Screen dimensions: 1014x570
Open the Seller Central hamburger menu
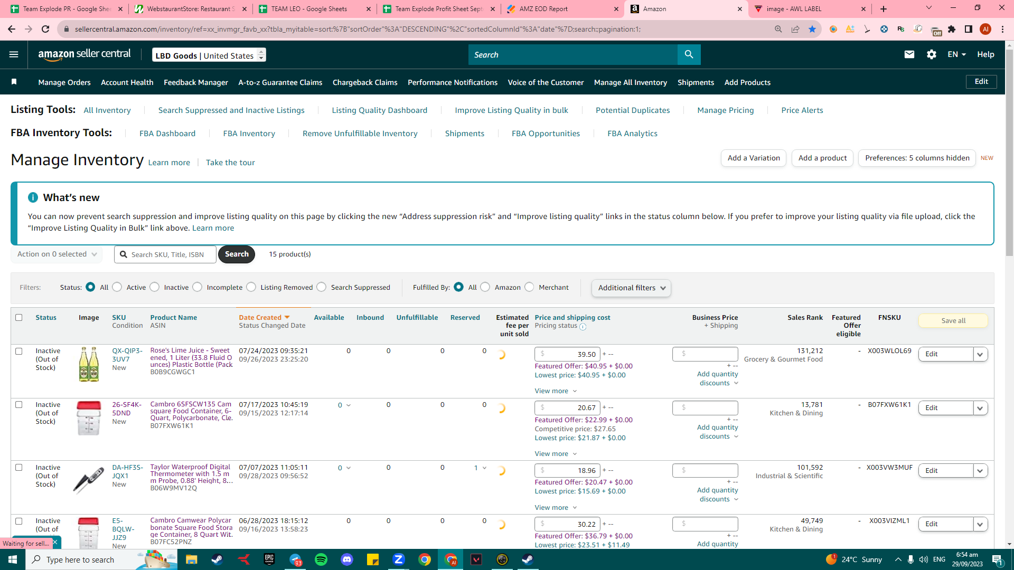pos(14,54)
